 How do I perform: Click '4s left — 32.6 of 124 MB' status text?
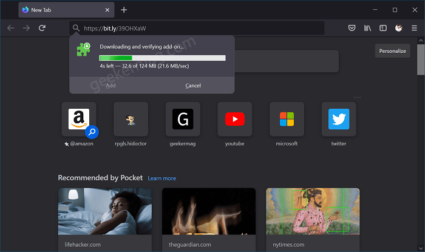144,66
